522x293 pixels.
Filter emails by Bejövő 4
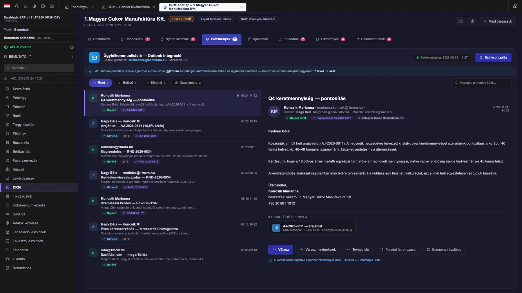coord(127,83)
